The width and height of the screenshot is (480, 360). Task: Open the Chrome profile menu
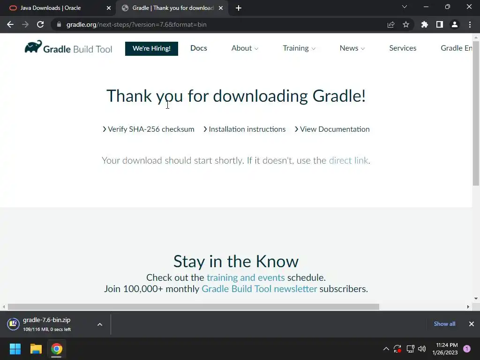[x=455, y=24]
